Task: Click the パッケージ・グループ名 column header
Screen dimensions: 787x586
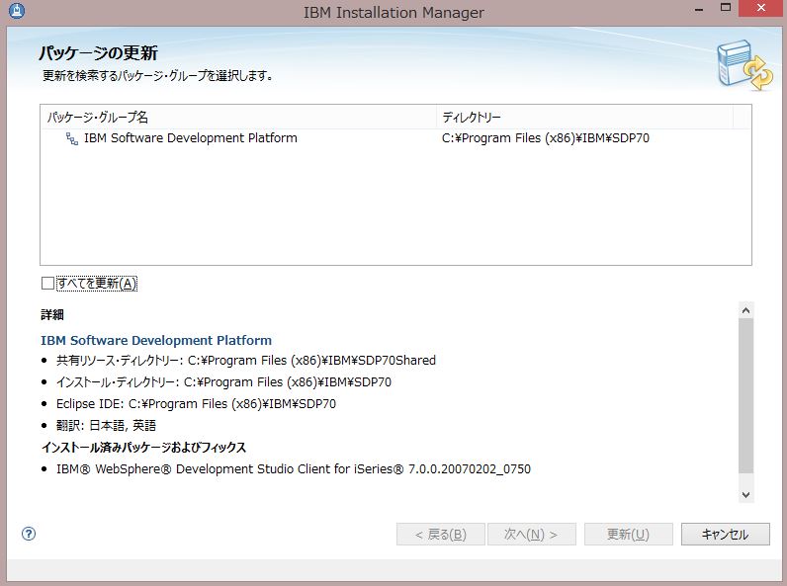Action: (238, 117)
